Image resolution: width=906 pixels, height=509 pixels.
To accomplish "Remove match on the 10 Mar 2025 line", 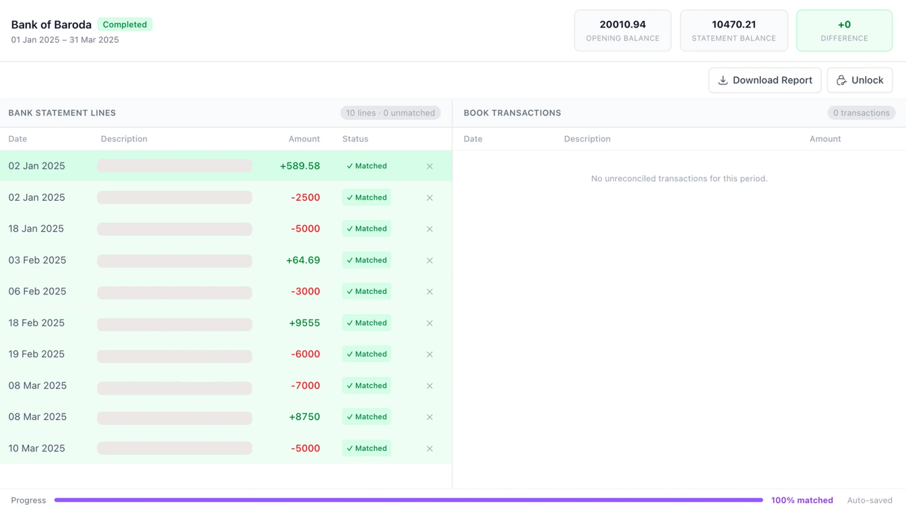I will 429,449.
